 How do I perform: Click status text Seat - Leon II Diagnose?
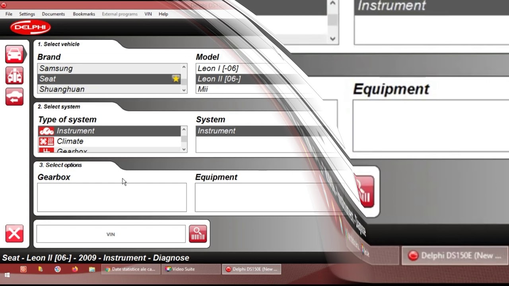(x=95, y=258)
